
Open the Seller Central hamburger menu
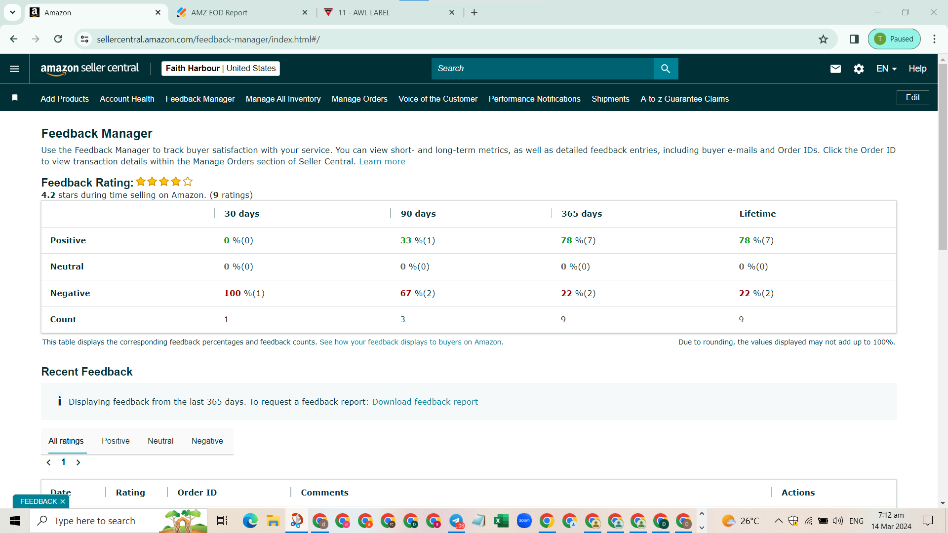[14, 69]
